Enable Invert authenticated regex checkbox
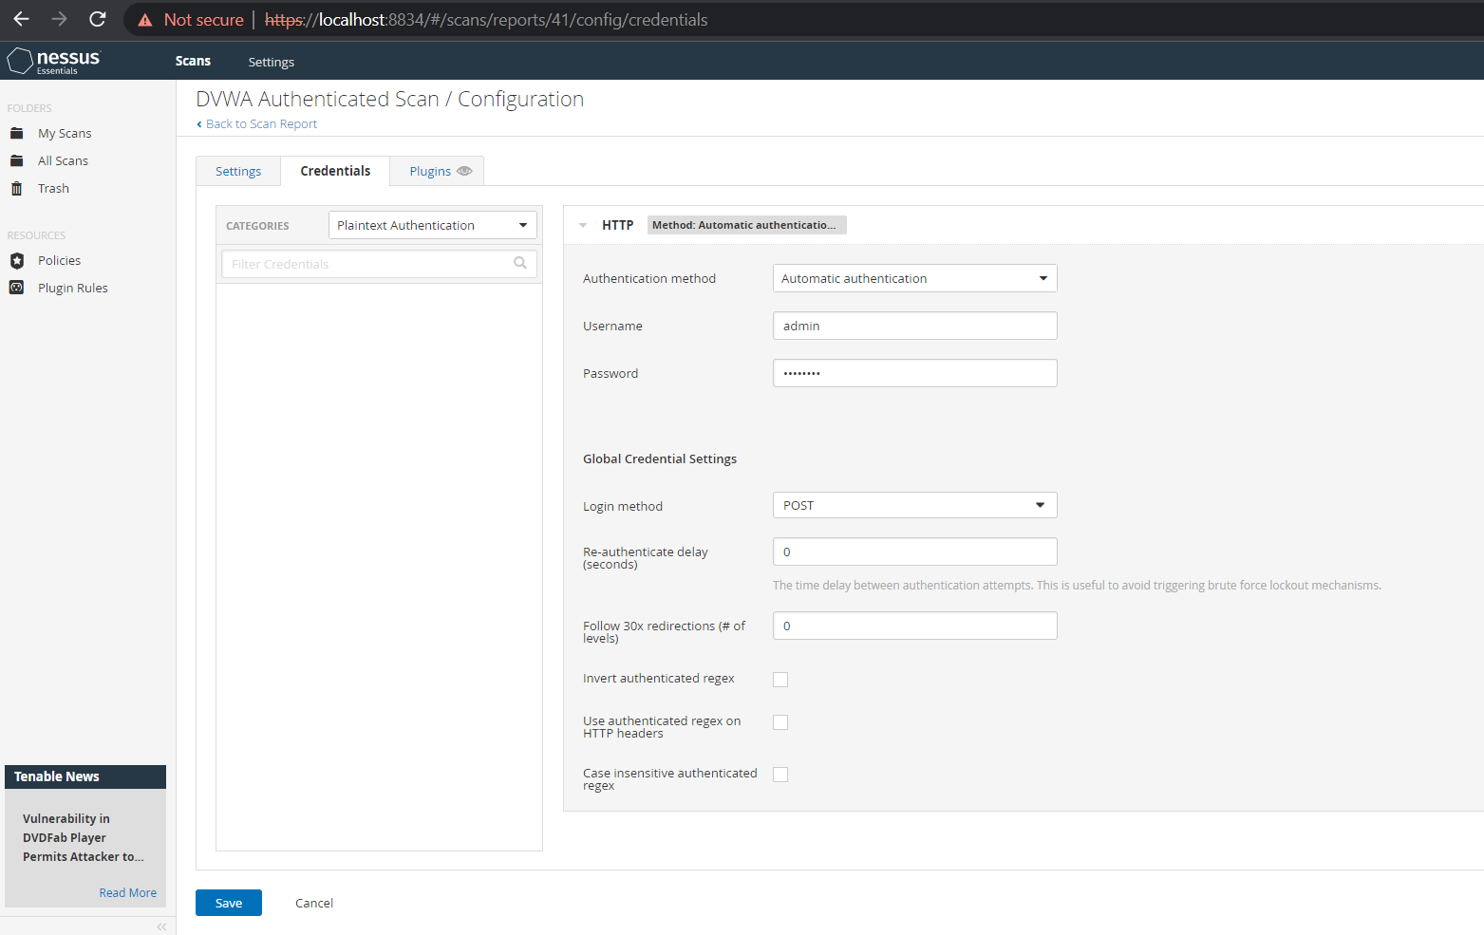 click(x=780, y=679)
